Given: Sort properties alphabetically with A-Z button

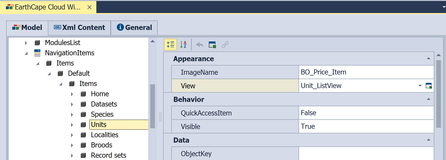Looking at the screenshot, I should (183, 45).
